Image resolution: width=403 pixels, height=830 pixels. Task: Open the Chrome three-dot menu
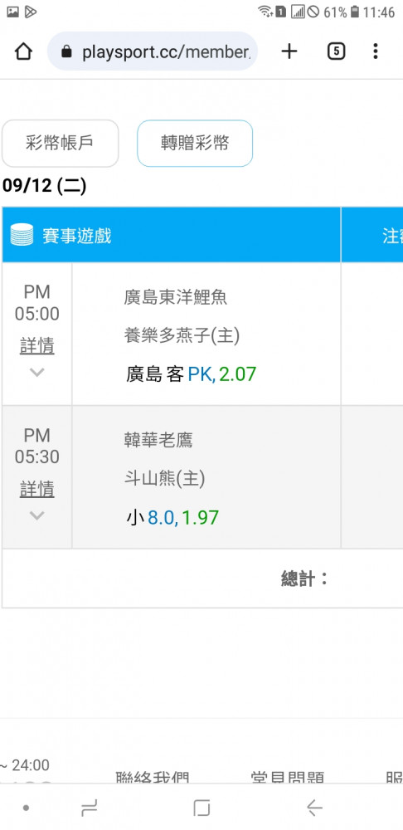tap(375, 51)
